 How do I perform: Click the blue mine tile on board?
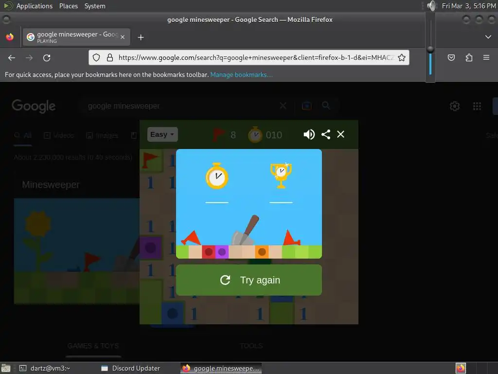coord(173,314)
